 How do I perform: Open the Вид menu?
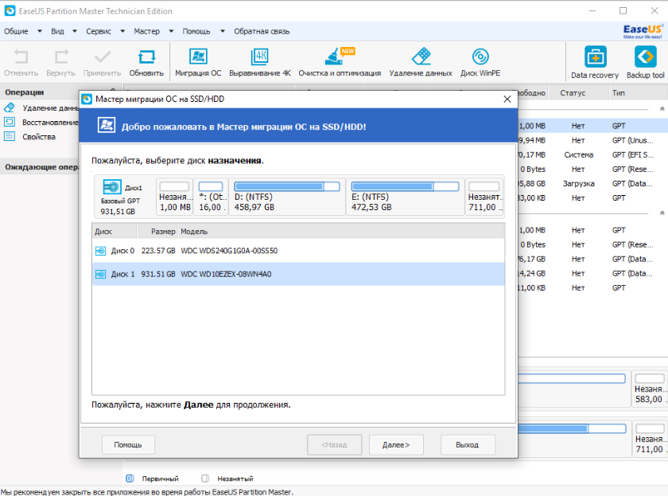point(57,31)
